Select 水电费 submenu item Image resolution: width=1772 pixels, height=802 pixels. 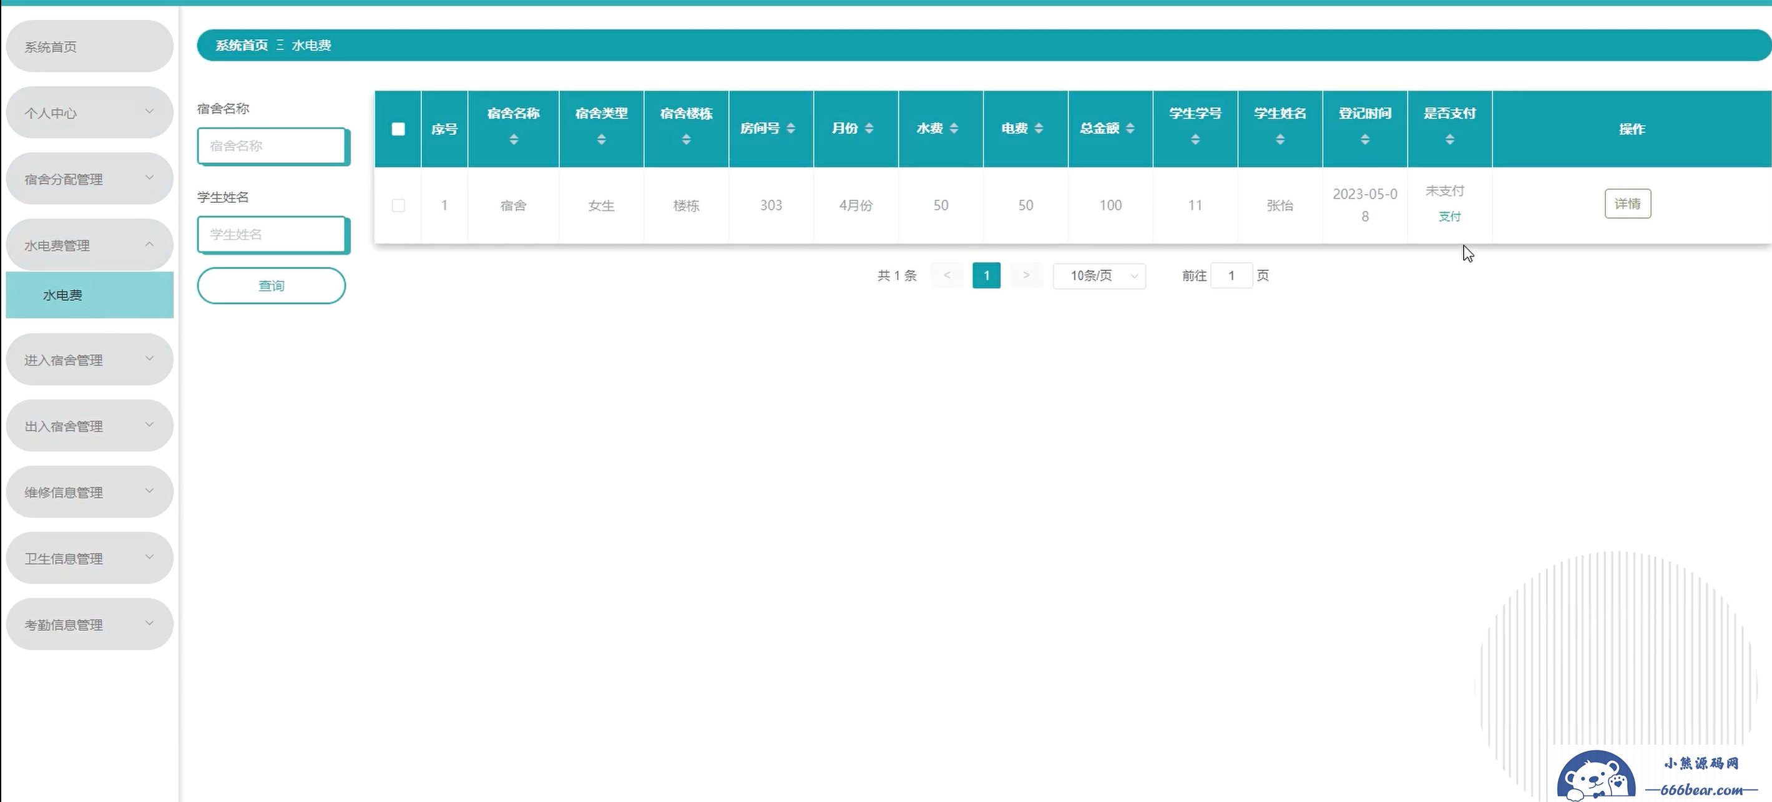[89, 295]
